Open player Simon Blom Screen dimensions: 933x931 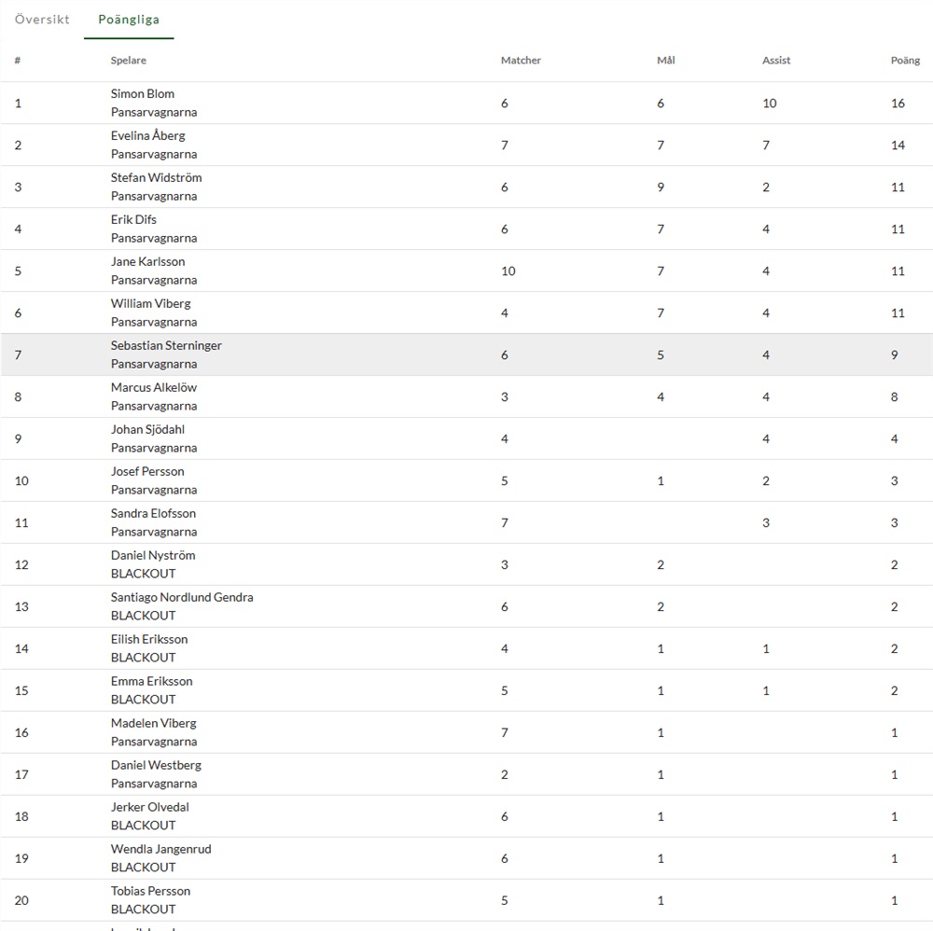pyautogui.click(x=143, y=93)
